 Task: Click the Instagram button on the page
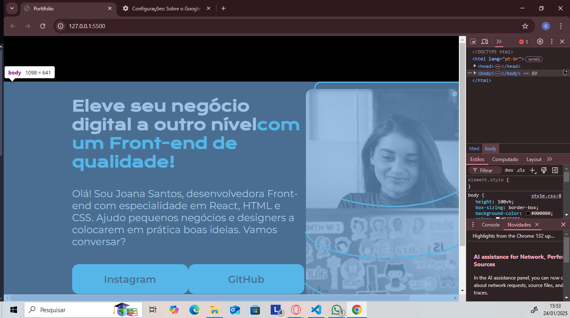[x=130, y=279]
